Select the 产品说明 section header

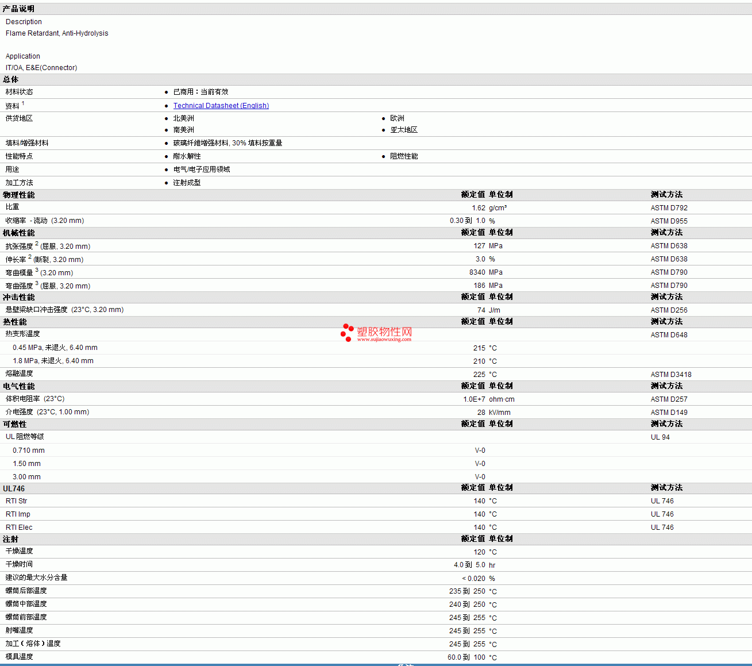pyautogui.click(x=18, y=9)
